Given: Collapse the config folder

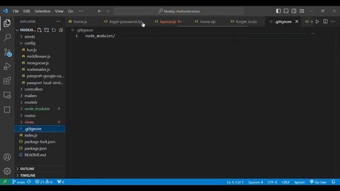Looking at the screenshot, I should click(40, 43).
